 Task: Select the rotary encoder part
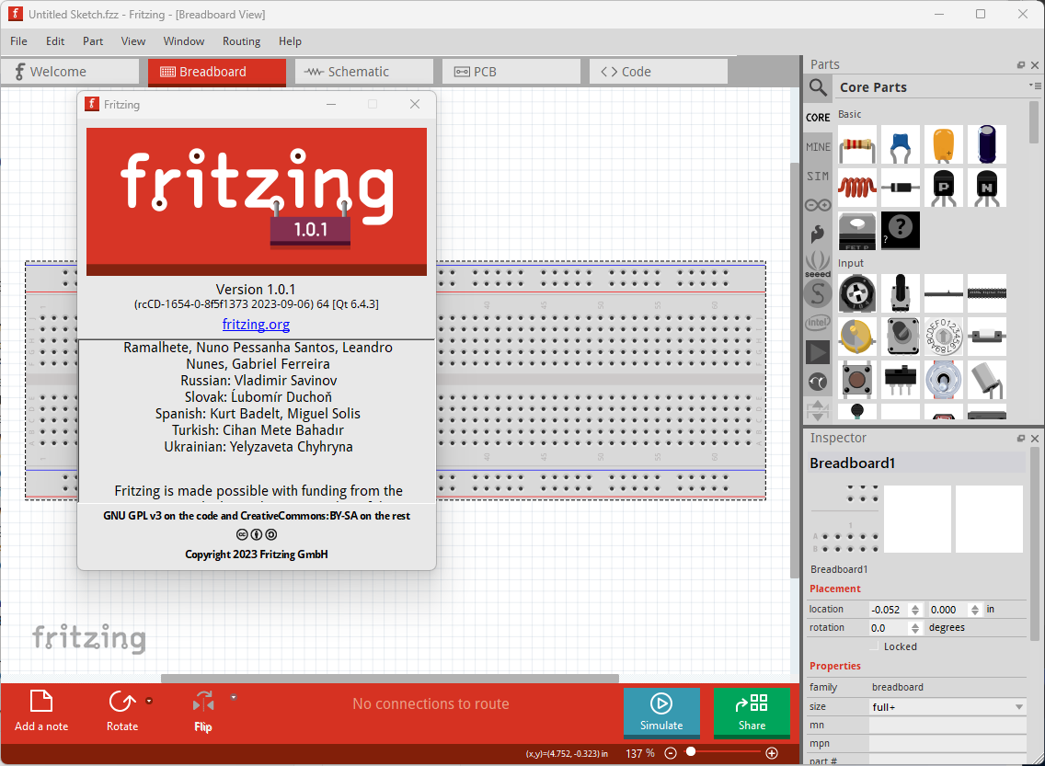click(x=901, y=337)
